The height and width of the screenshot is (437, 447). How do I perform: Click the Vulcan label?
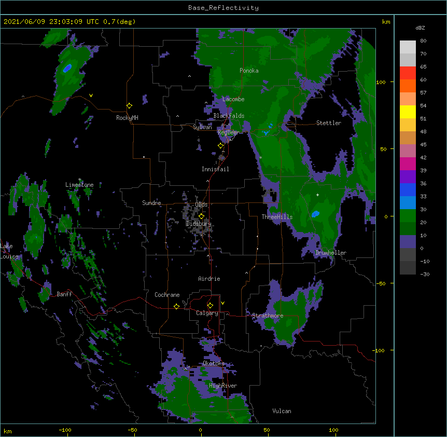click(282, 411)
